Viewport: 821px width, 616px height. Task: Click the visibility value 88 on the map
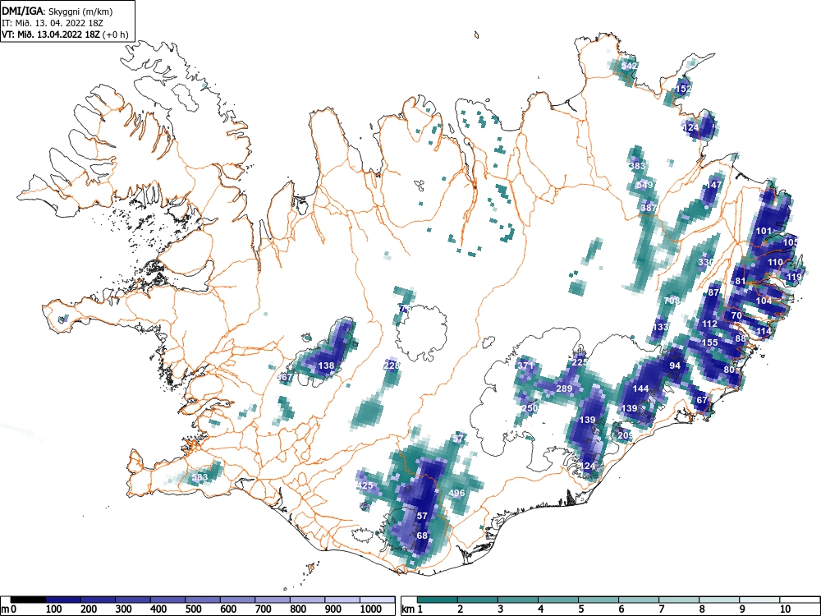(x=741, y=339)
